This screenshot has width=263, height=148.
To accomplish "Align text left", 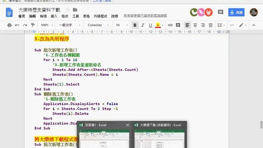I will [187, 25].
